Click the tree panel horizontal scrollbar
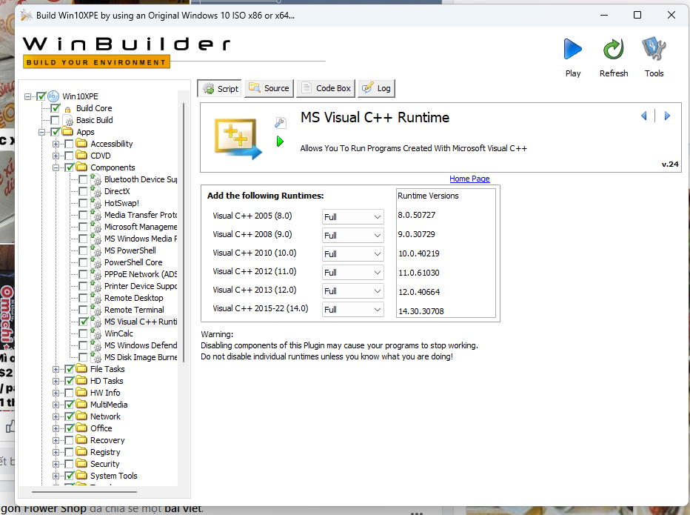Screen dimensions: 690x515 click(84, 491)
